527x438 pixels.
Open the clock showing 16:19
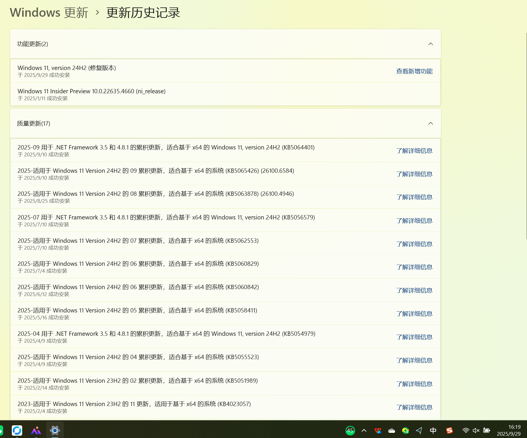click(x=509, y=430)
